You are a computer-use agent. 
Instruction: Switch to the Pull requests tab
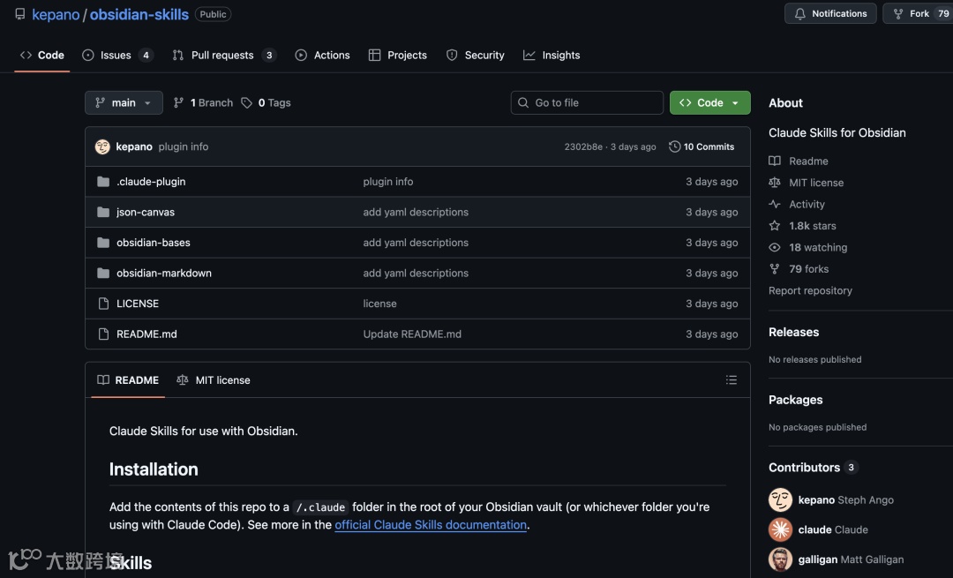pos(222,55)
